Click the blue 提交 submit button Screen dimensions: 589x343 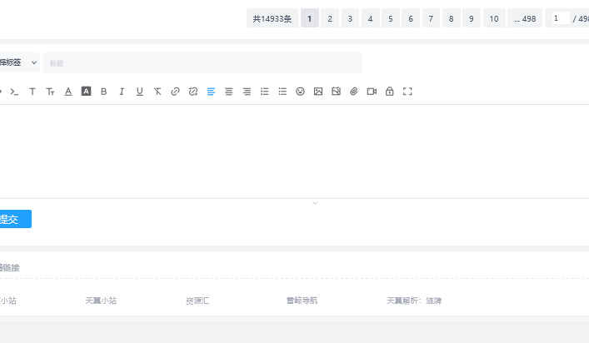tap(12, 220)
